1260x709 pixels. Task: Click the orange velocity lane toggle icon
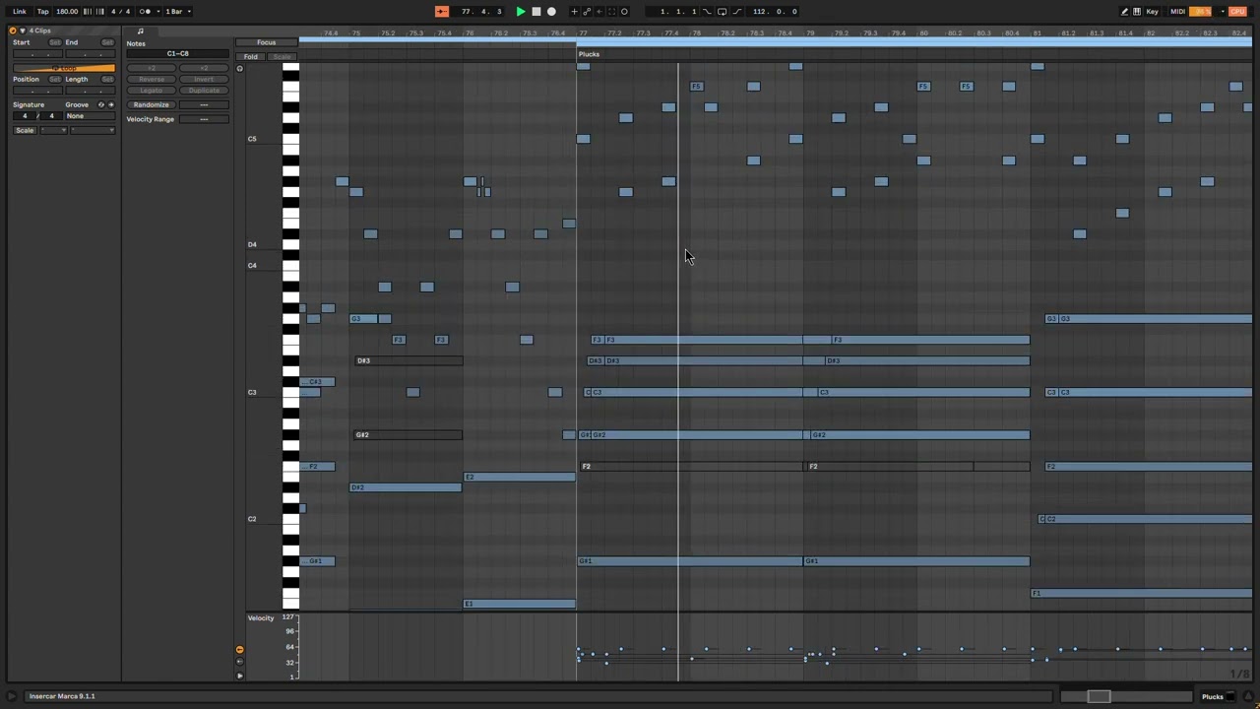(x=239, y=650)
